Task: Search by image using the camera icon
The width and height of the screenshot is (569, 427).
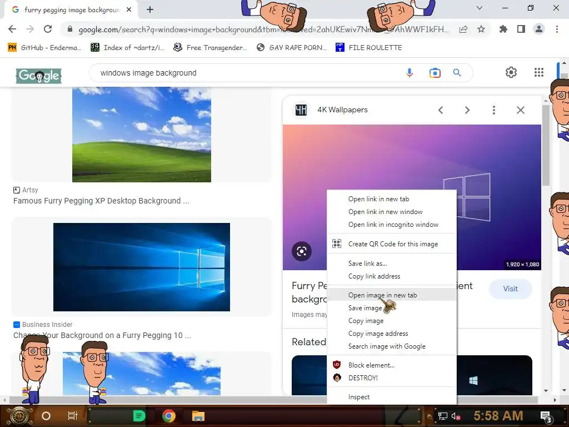Action: [x=435, y=73]
